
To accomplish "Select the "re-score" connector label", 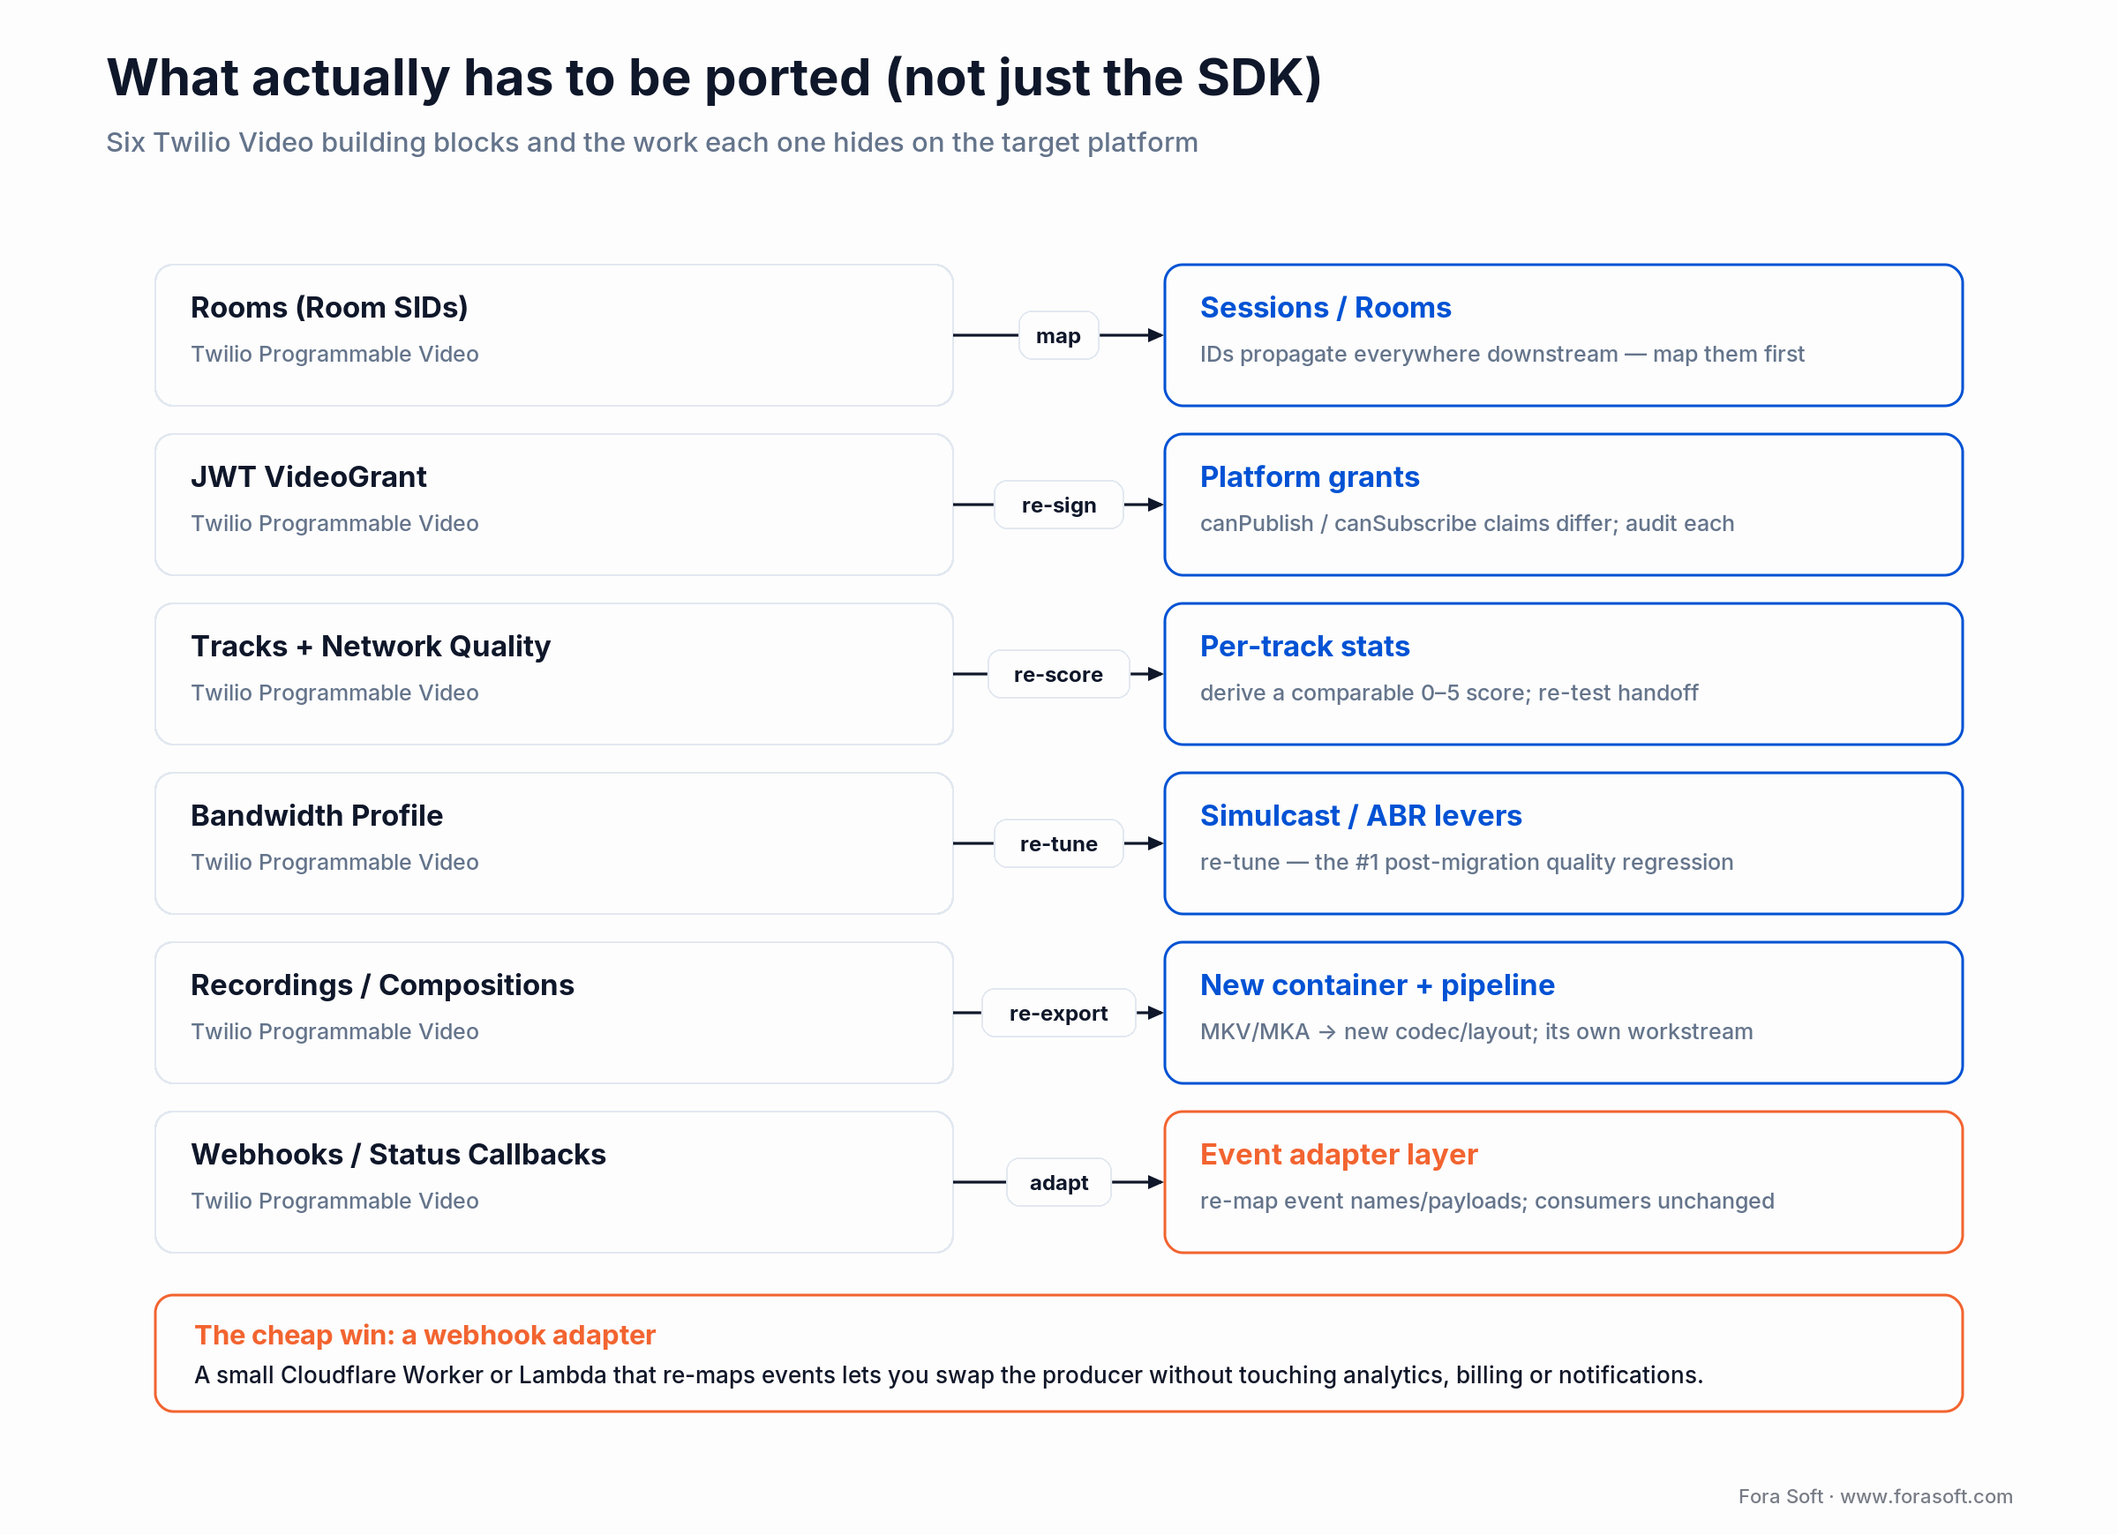I will point(1058,674).
